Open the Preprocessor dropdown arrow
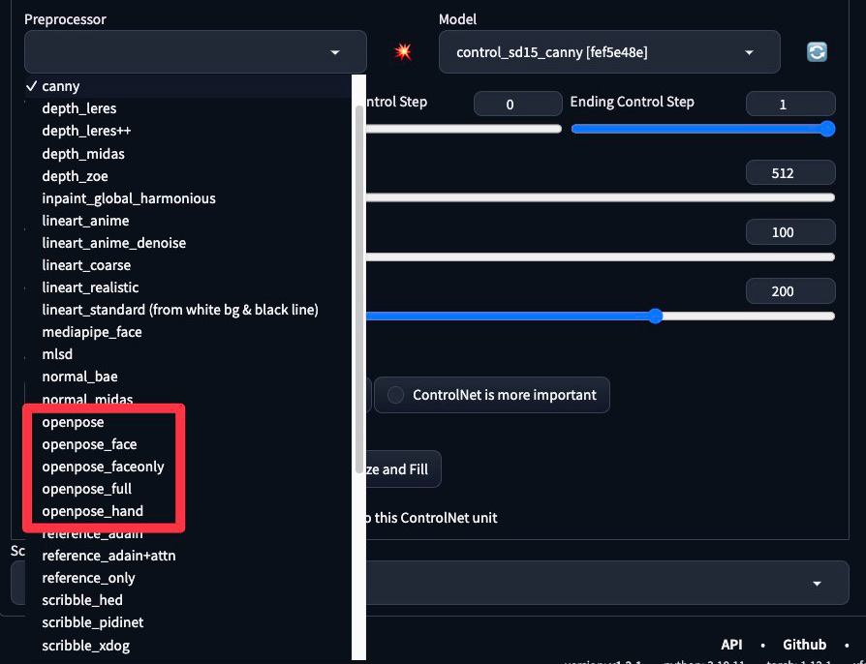Image resolution: width=866 pixels, height=664 pixels. pyautogui.click(x=335, y=52)
